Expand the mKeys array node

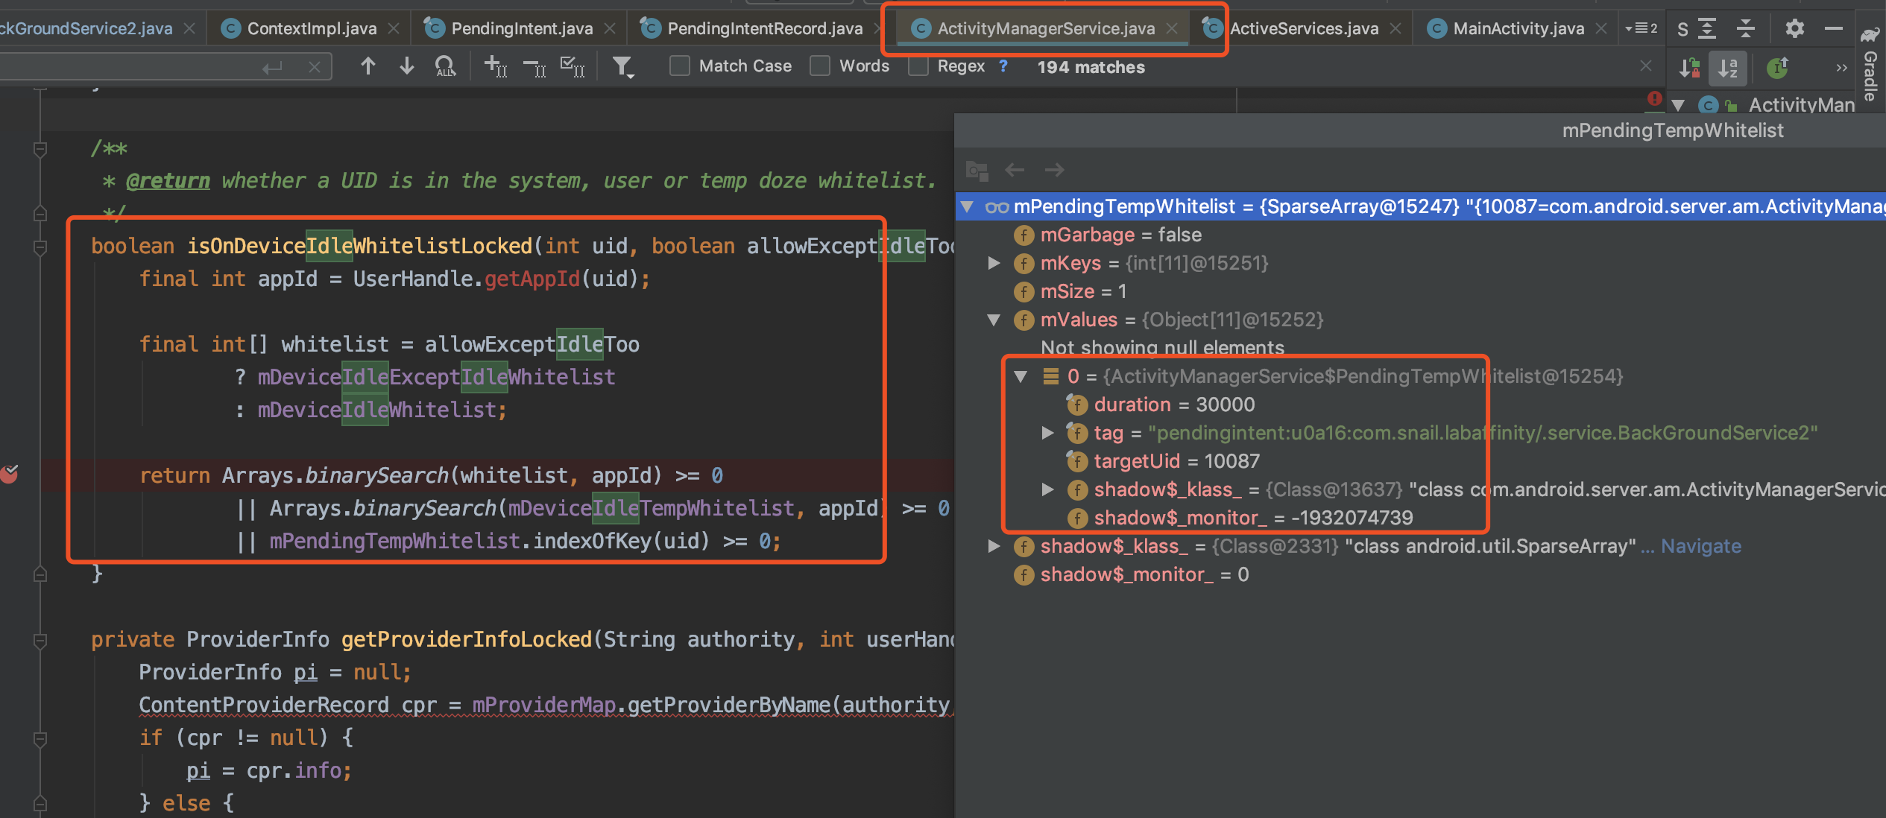click(994, 263)
